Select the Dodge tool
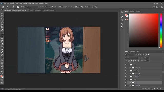The image size is (164, 92). pyautogui.click(x=2, y=52)
